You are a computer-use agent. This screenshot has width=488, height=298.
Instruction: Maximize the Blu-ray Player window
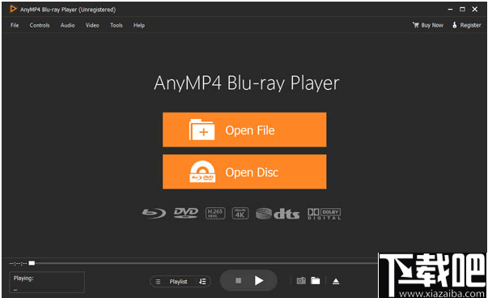click(462, 10)
